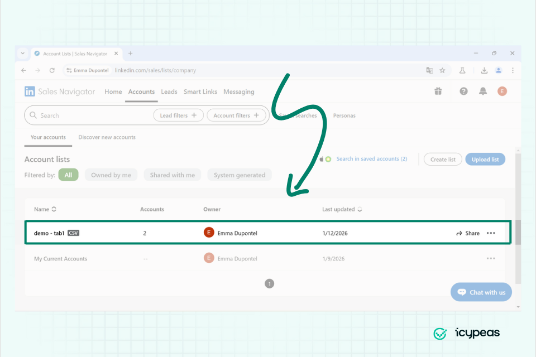Image resolution: width=536 pixels, height=357 pixels.
Task: Open the browser downloads icon
Action: [x=484, y=70]
